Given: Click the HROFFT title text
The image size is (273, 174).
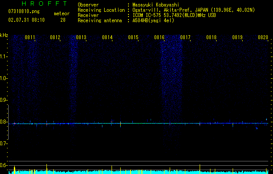Looking at the screenshot, I should click(x=45, y=3).
